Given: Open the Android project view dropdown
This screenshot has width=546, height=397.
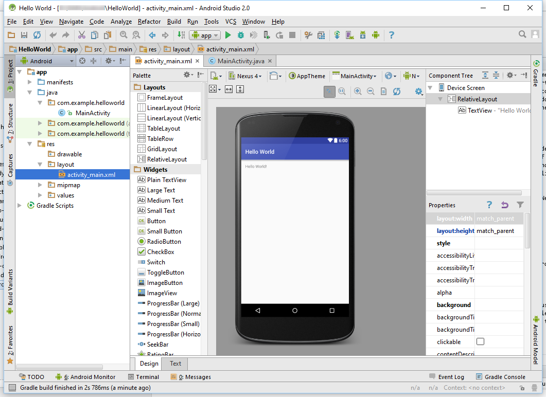Looking at the screenshot, I should (47, 61).
